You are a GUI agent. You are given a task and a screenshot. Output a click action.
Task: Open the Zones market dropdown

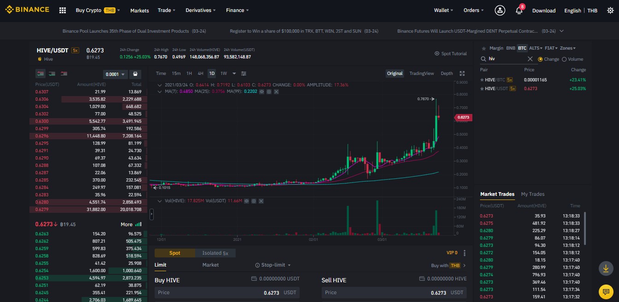click(x=568, y=48)
